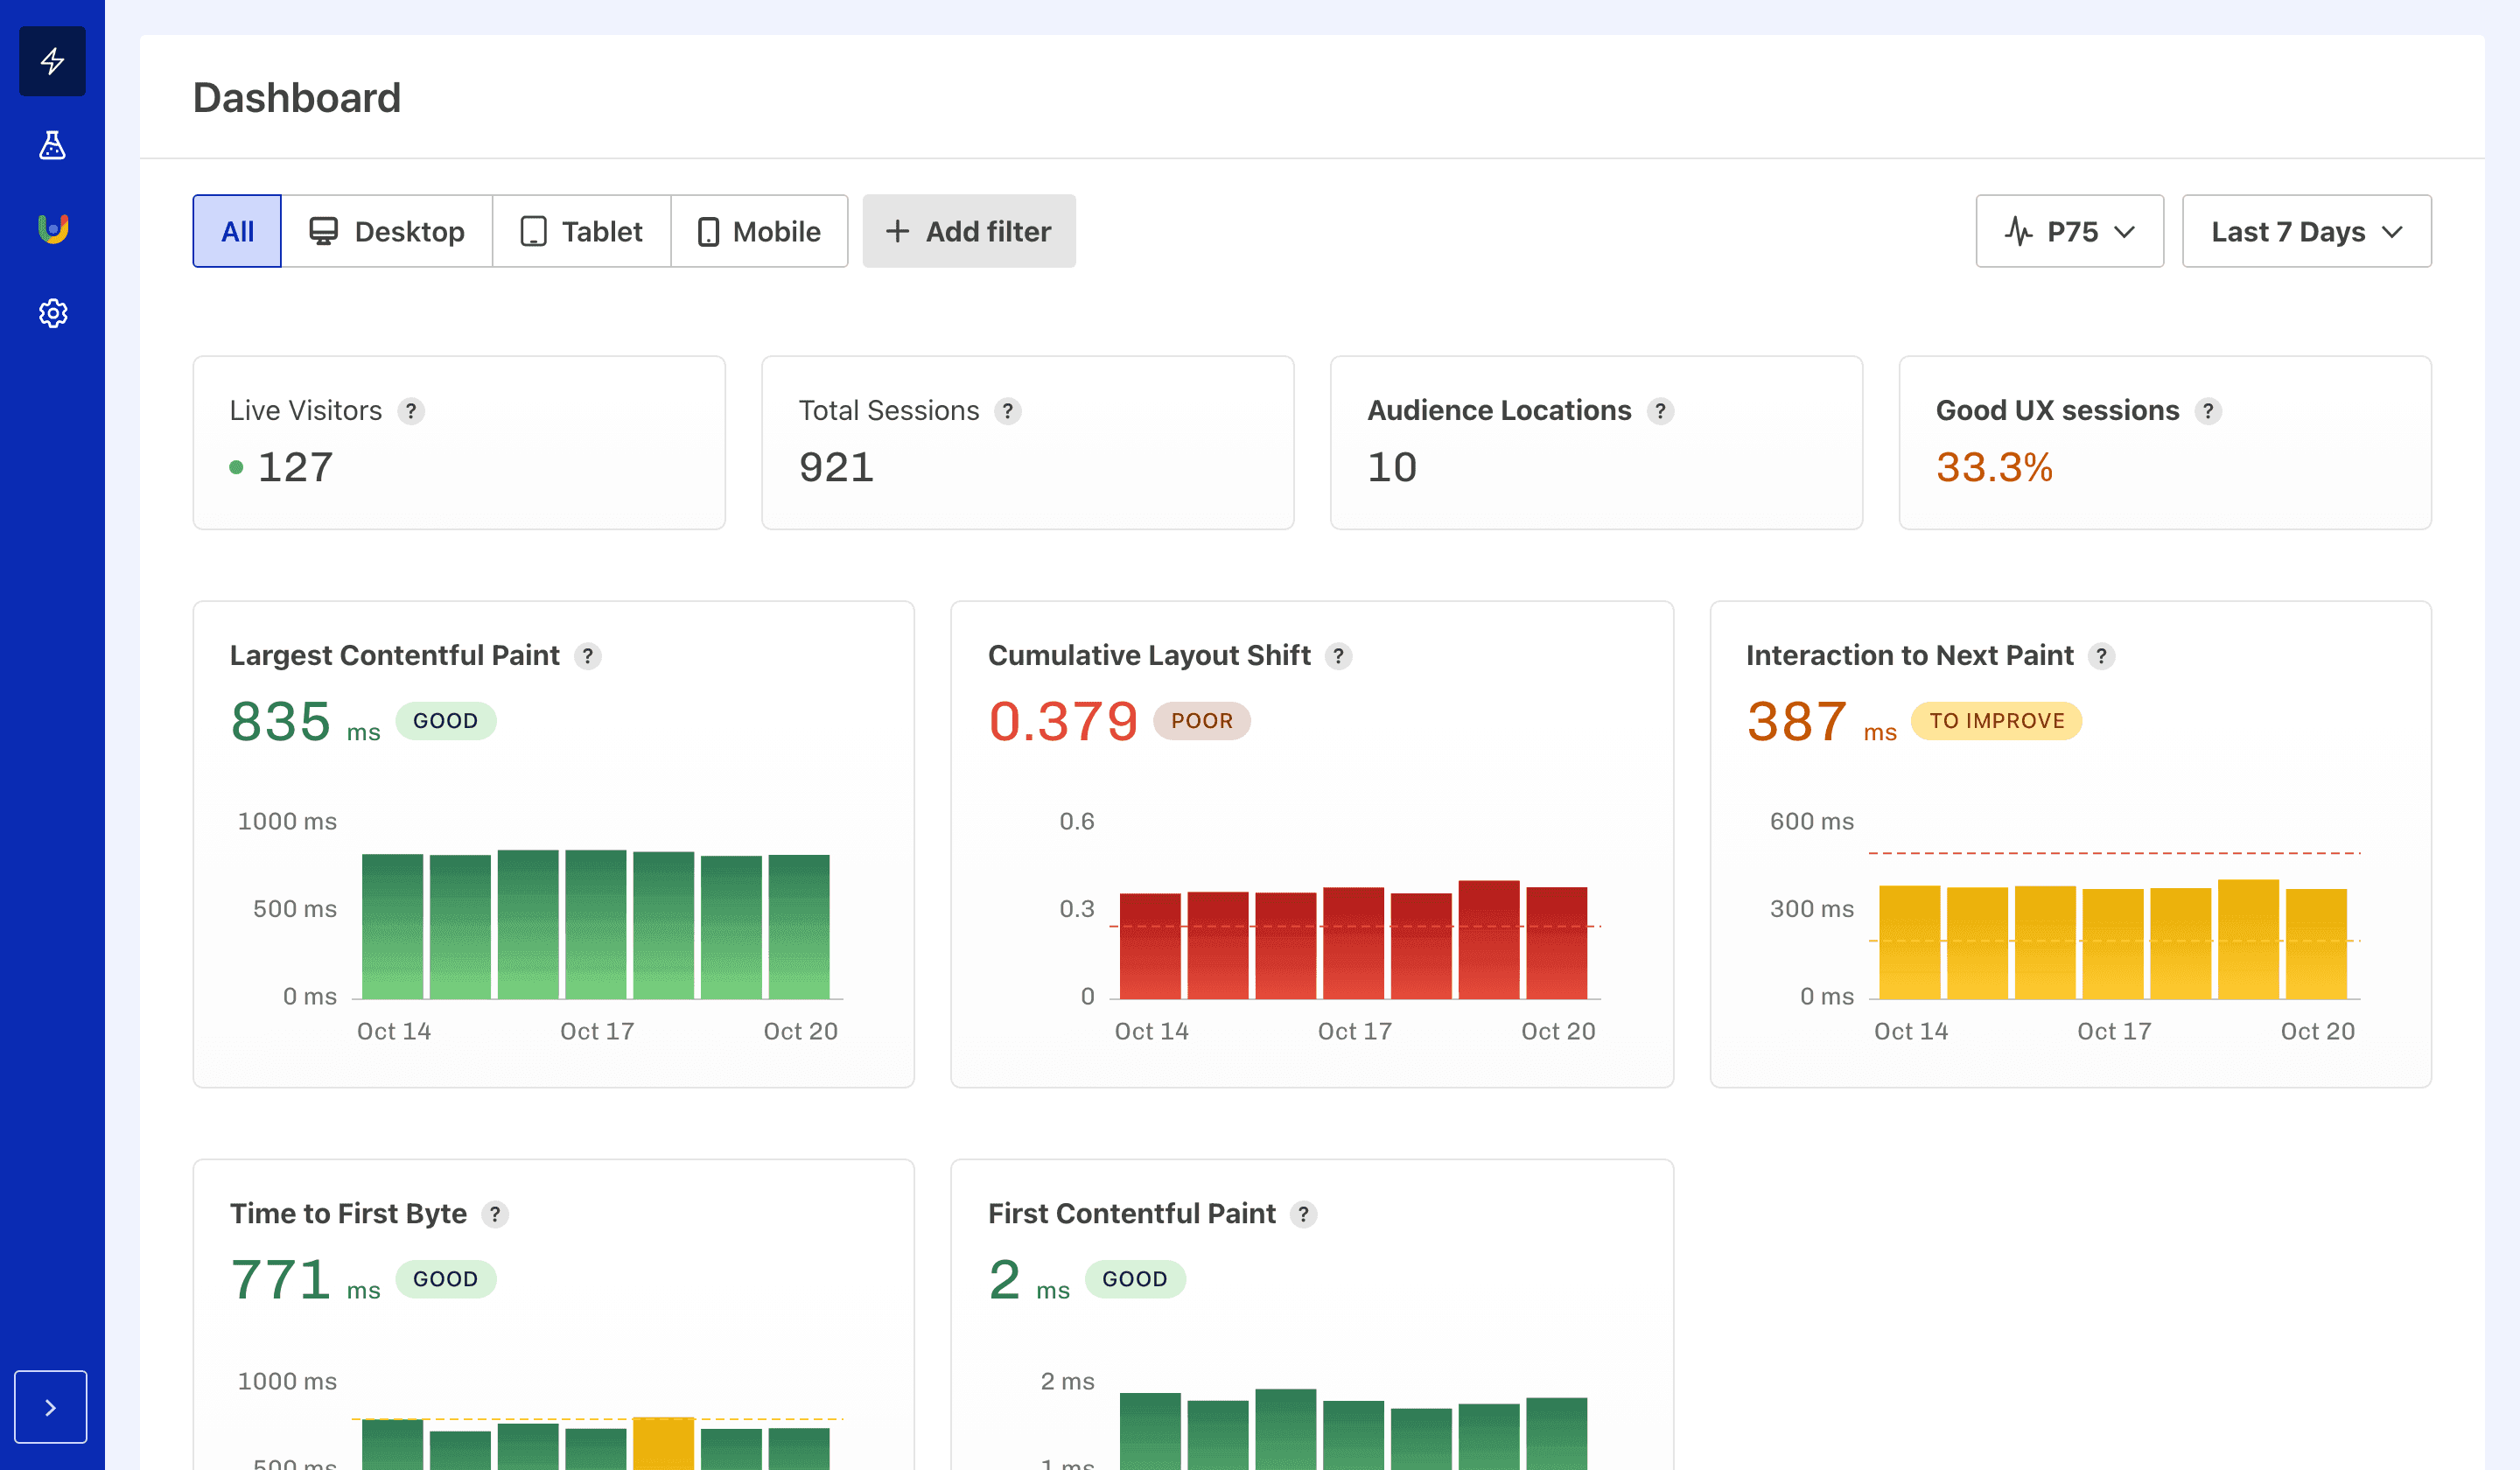Viewport: 2520px width, 1470px height.
Task: Select the Tablet device filter
Action: pos(581,231)
